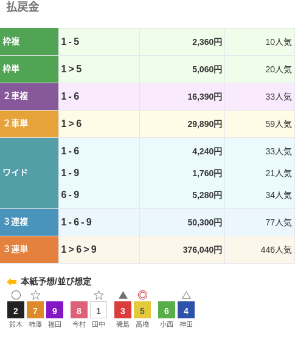Click the double circle mark above 5
The height and width of the screenshot is (339, 295).
coord(142,295)
